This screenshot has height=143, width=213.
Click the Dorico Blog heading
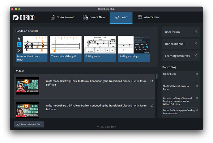click(169, 67)
